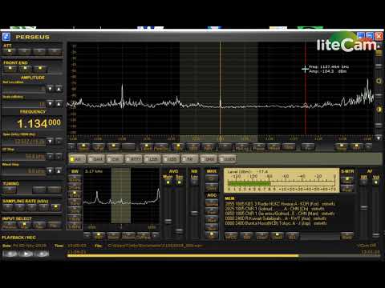
Task: Select the CW demodulation mode
Action: point(115,159)
